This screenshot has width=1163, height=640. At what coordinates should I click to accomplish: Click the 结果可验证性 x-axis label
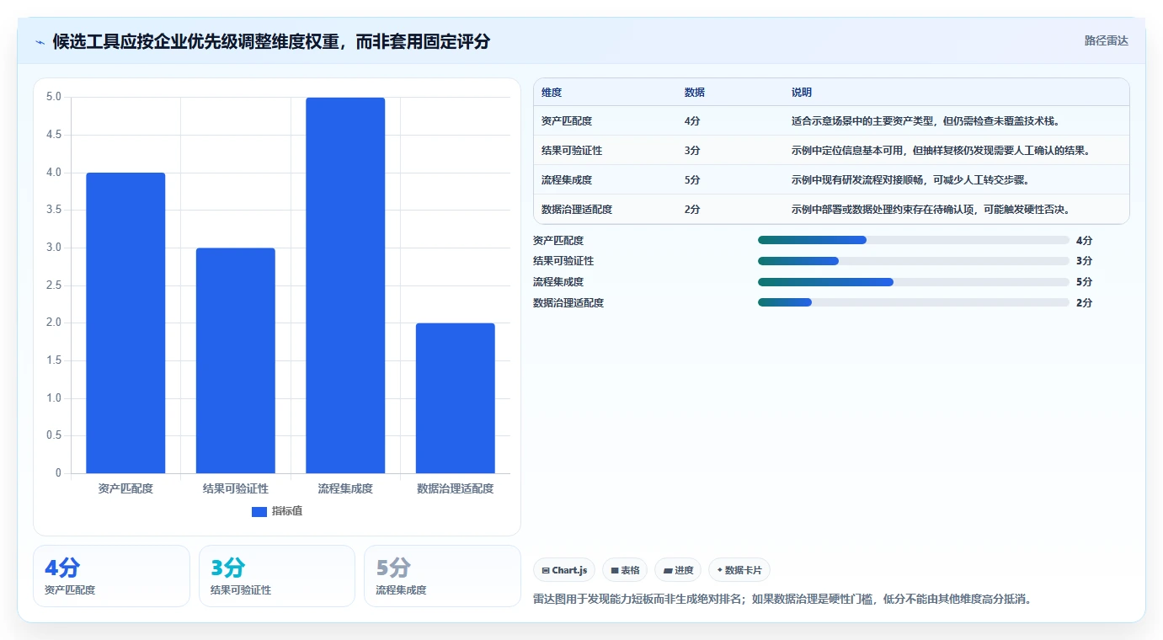click(236, 488)
